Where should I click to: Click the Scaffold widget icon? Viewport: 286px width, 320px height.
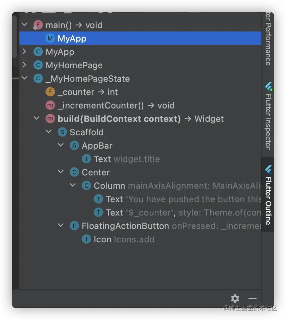[62, 132]
